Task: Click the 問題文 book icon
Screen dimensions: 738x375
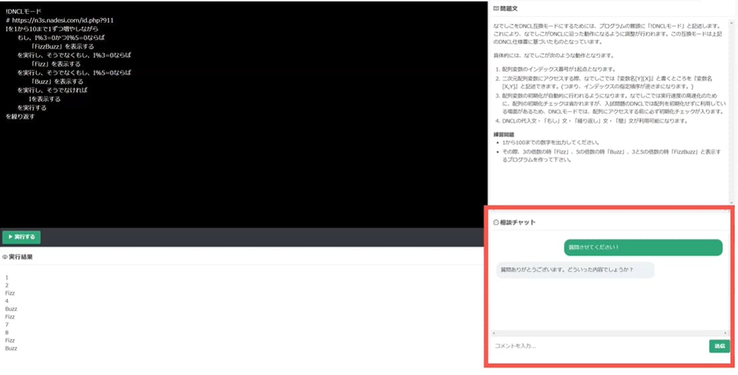Action: [x=496, y=9]
